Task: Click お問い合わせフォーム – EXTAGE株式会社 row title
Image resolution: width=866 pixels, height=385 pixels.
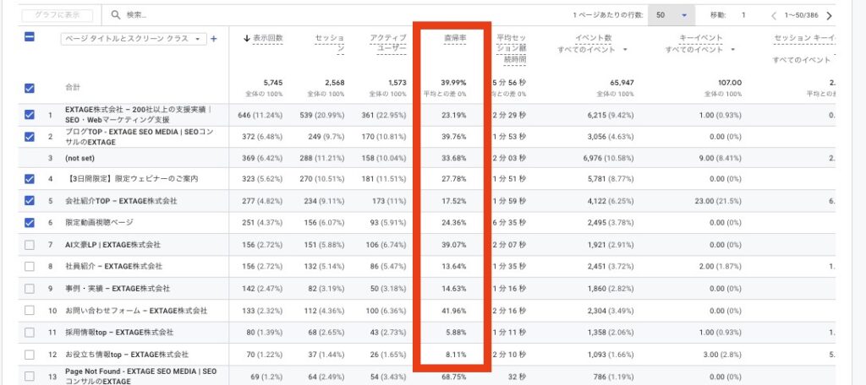Action: click(136, 311)
